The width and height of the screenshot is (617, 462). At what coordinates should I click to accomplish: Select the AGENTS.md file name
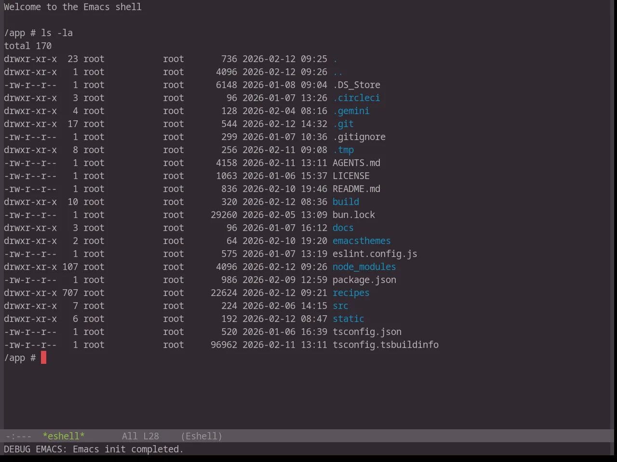pyautogui.click(x=356, y=163)
